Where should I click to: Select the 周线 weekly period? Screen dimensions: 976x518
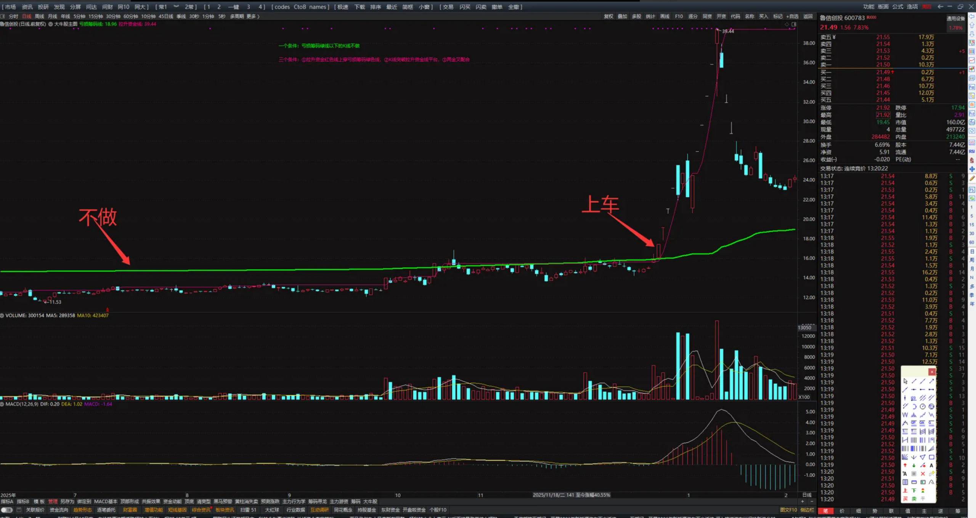point(39,16)
